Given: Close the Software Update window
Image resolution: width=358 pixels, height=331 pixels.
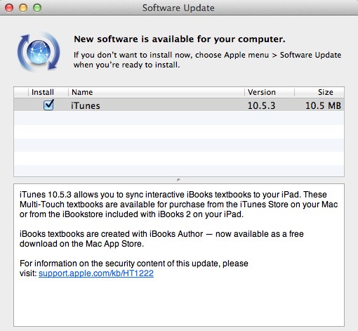Looking at the screenshot, I should (x=9, y=8).
